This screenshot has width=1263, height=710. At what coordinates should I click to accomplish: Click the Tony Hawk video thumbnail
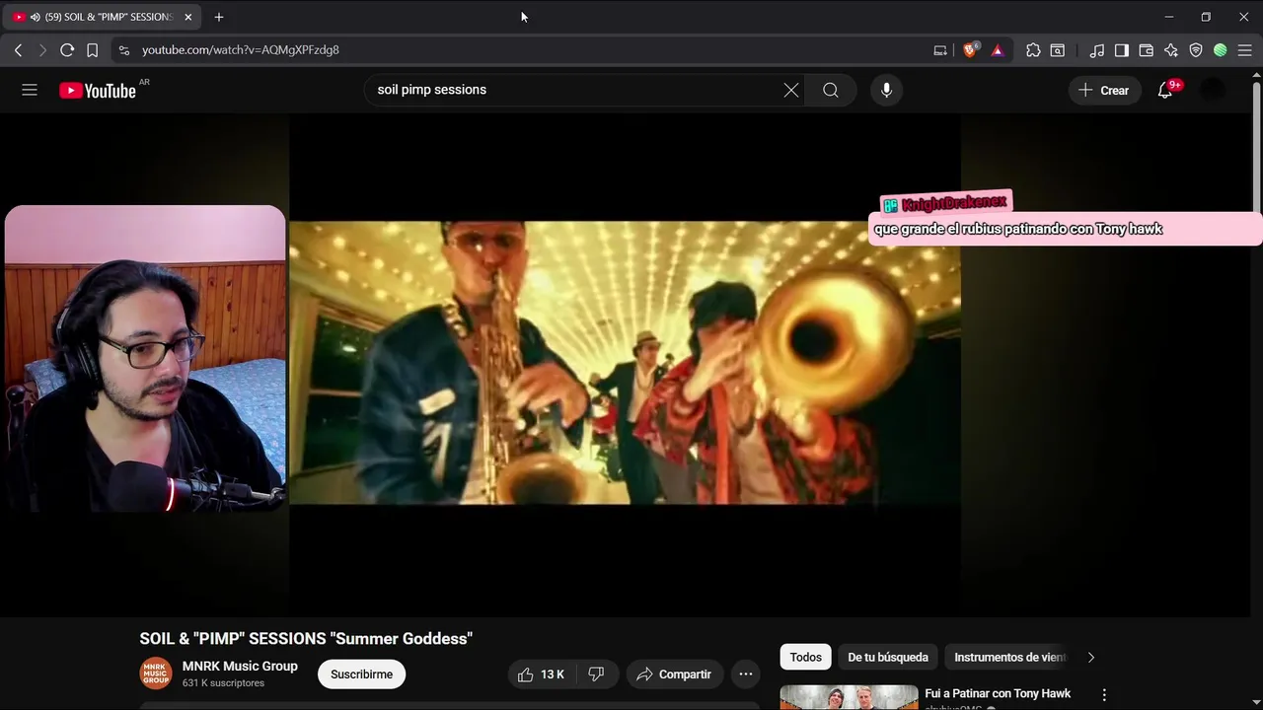[x=849, y=697]
